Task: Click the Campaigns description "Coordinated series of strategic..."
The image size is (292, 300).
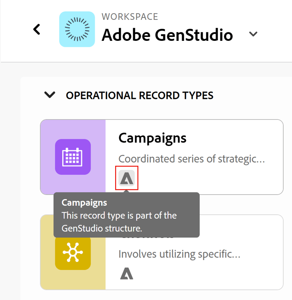Action: [192, 159]
